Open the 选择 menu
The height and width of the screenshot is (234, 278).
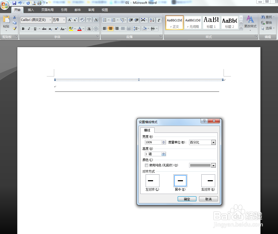pyautogui.click(x=268, y=28)
